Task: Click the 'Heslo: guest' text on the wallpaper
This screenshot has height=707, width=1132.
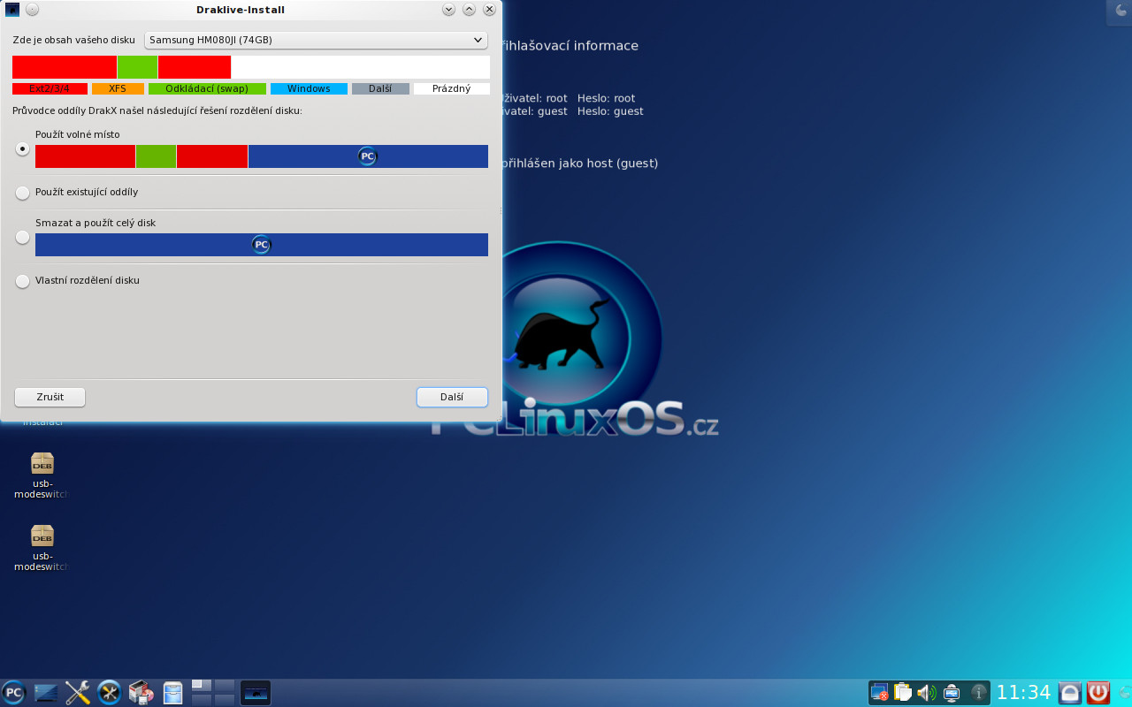Action: click(610, 111)
